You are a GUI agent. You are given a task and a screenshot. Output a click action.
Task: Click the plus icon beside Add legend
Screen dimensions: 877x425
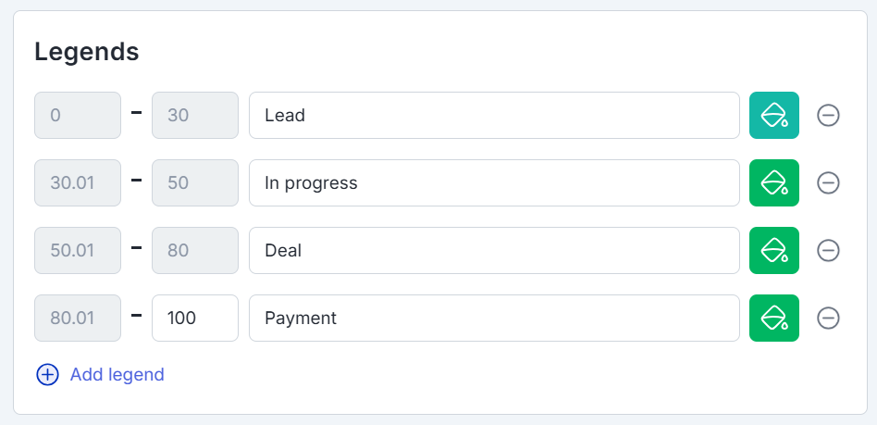tap(47, 375)
